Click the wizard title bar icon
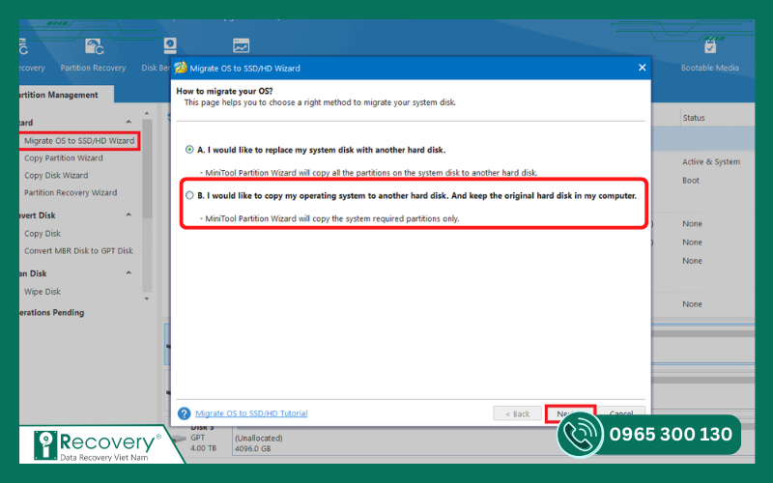Image resolution: width=773 pixels, height=483 pixels. [x=181, y=68]
